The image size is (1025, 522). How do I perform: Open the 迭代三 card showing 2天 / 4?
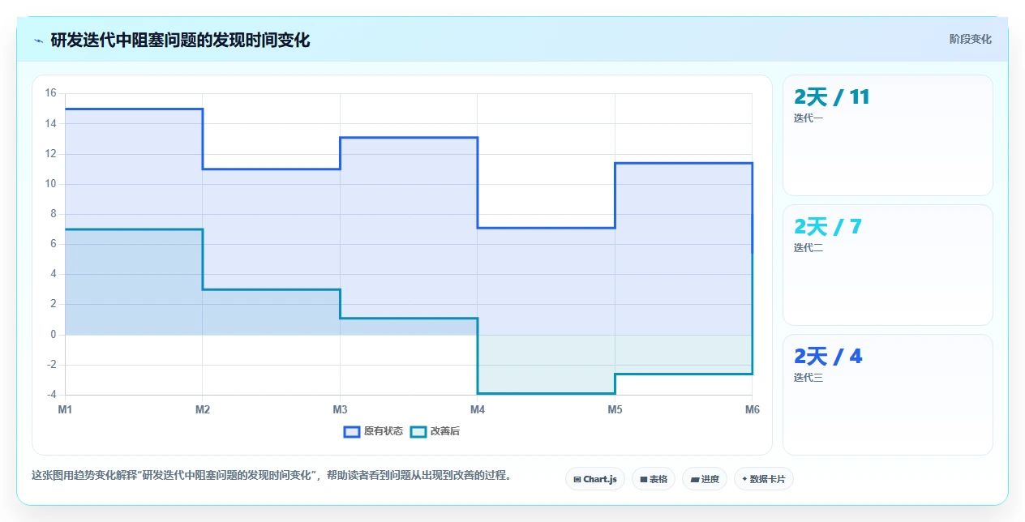tap(887, 395)
